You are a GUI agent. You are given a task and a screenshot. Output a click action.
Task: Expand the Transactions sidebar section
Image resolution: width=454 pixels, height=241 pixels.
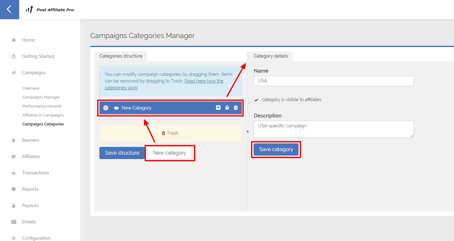click(x=36, y=173)
